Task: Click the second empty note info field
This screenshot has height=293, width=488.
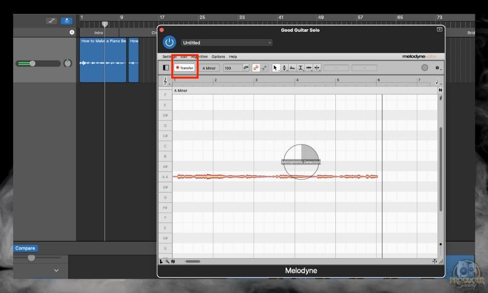Action: [364, 67]
